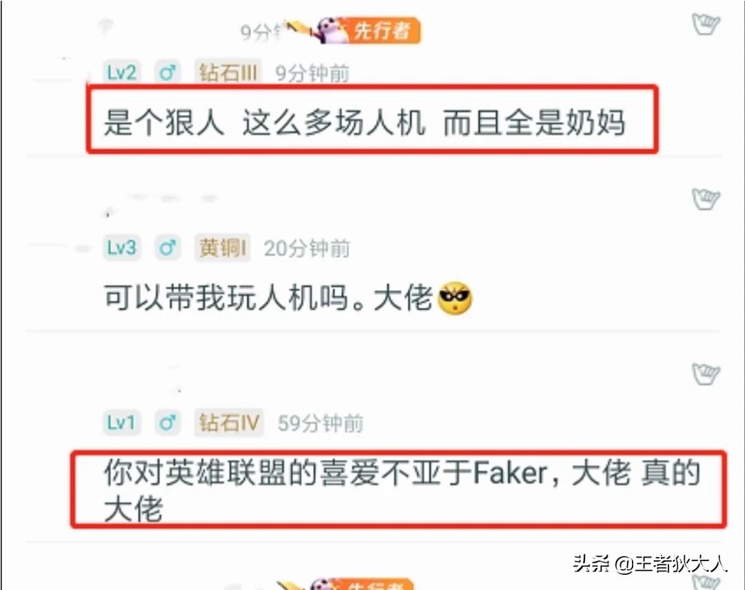The image size is (745, 590).
Task: Open 头条 @王者狄大人 watermark link
Action: [x=650, y=564]
